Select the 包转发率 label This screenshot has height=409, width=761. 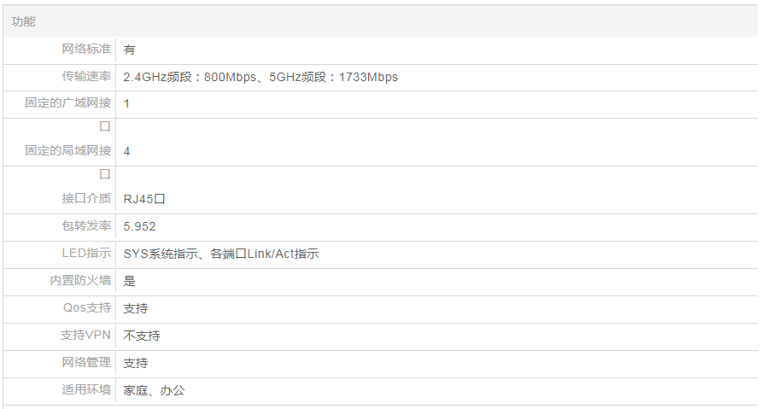86,225
